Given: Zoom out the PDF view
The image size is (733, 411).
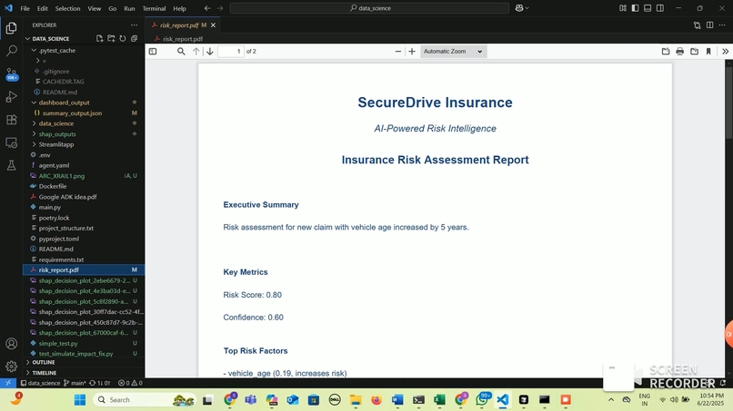Looking at the screenshot, I should pyautogui.click(x=397, y=52).
